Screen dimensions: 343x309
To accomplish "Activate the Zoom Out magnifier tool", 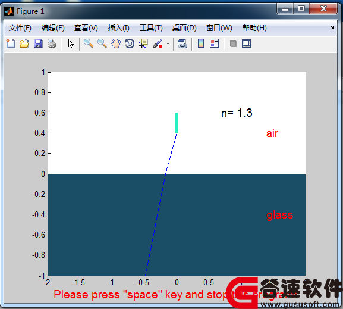I will coord(102,43).
